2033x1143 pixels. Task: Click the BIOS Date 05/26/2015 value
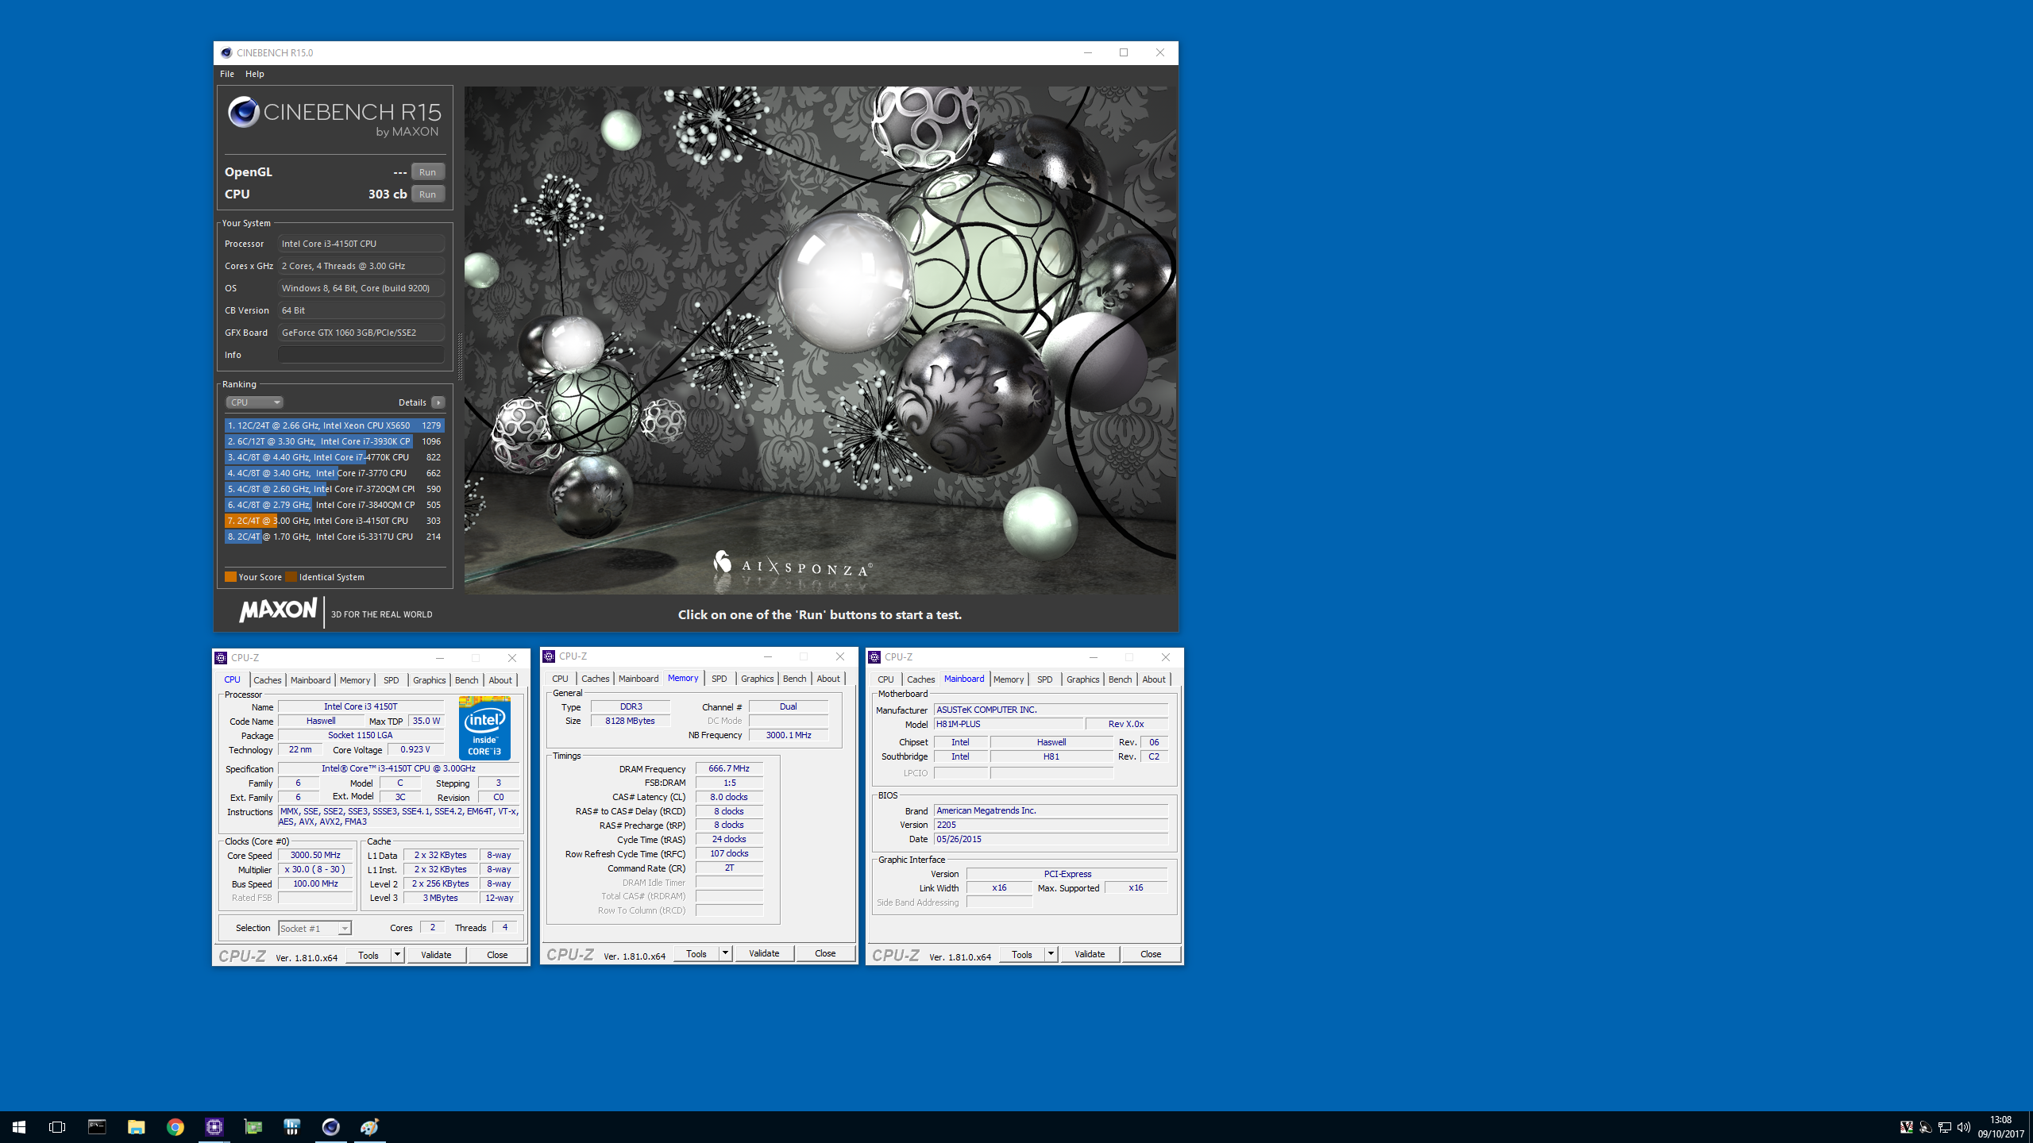(1051, 839)
